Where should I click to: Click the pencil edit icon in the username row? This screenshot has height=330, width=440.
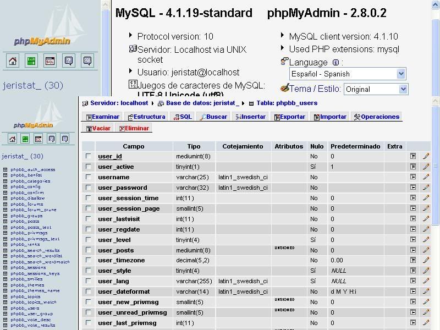(x=426, y=177)
